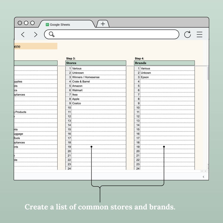Collapse side panel chevron at bottom right

204,177
